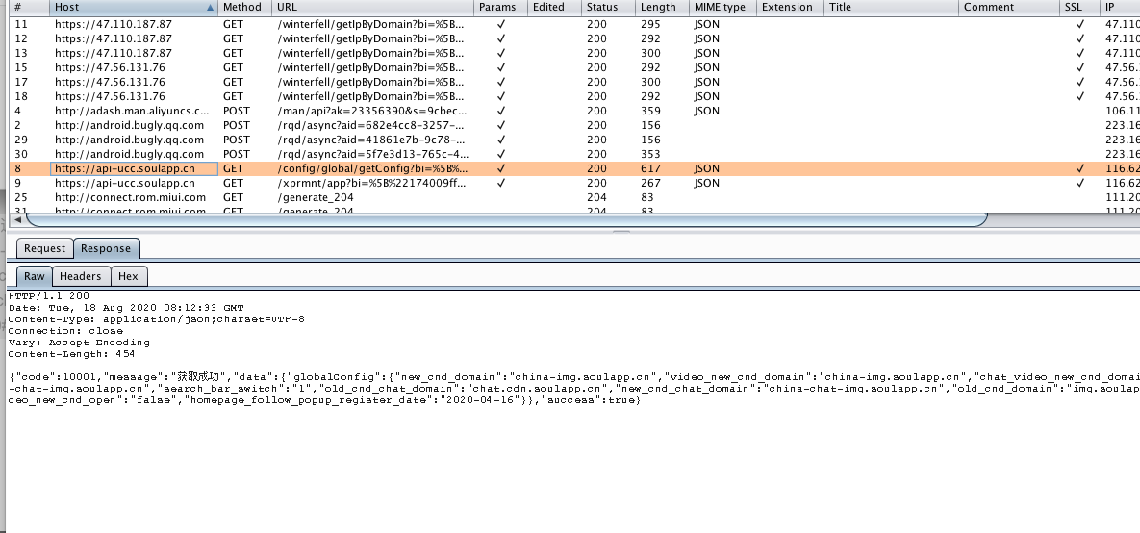Click the Date header line in response
The image size is (1140, 533).
point(126,308)
